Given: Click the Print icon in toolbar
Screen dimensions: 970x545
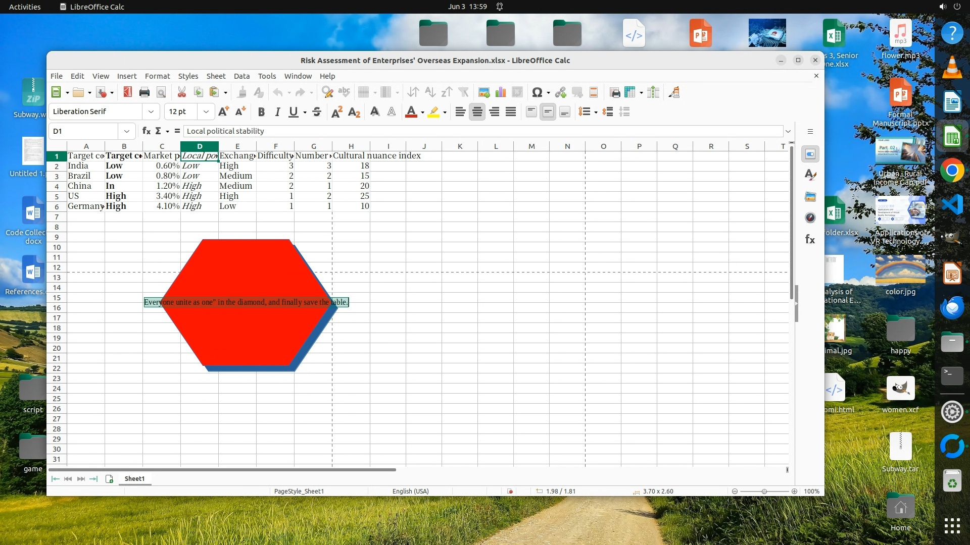Looking at the screenshot, I should (144, 92).
